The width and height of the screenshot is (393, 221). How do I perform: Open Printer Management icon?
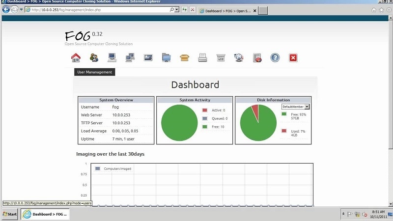pos(202,57)
